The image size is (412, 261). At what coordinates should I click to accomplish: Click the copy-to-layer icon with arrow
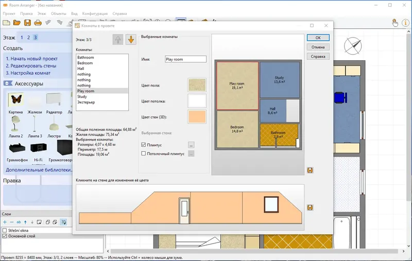[55, 222]
